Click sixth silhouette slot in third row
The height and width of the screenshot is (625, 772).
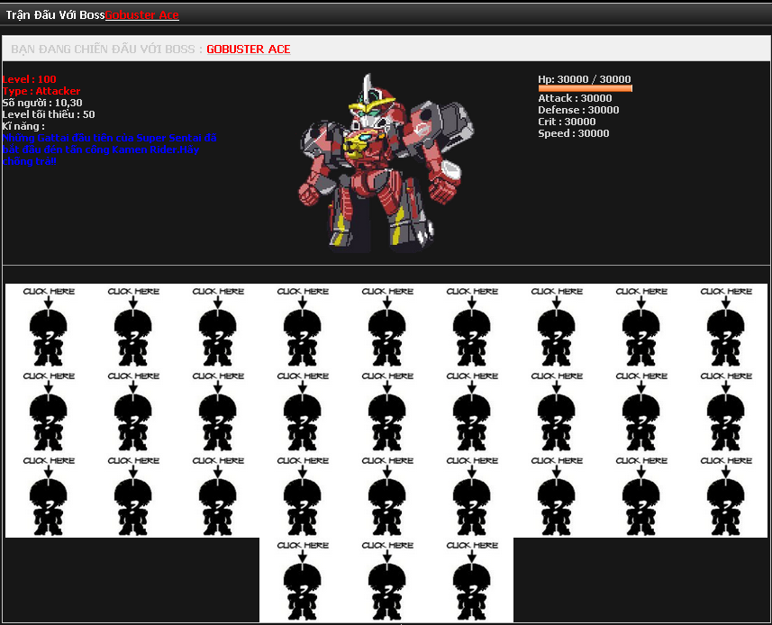pyautogui.click(x=472, y=495)
